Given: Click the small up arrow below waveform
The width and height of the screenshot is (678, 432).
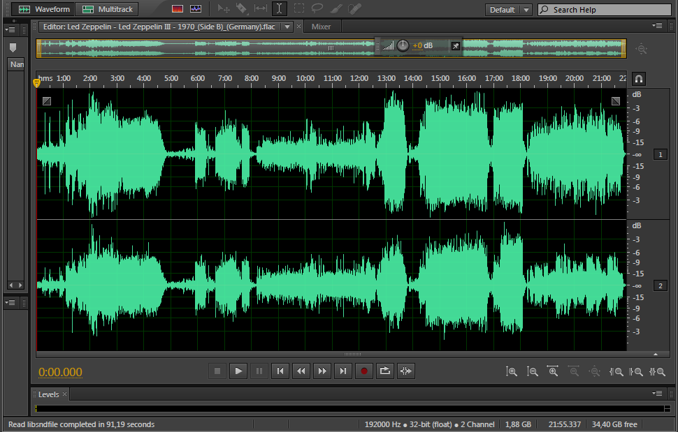Looking at the screenshot, I should coord(656,355).
